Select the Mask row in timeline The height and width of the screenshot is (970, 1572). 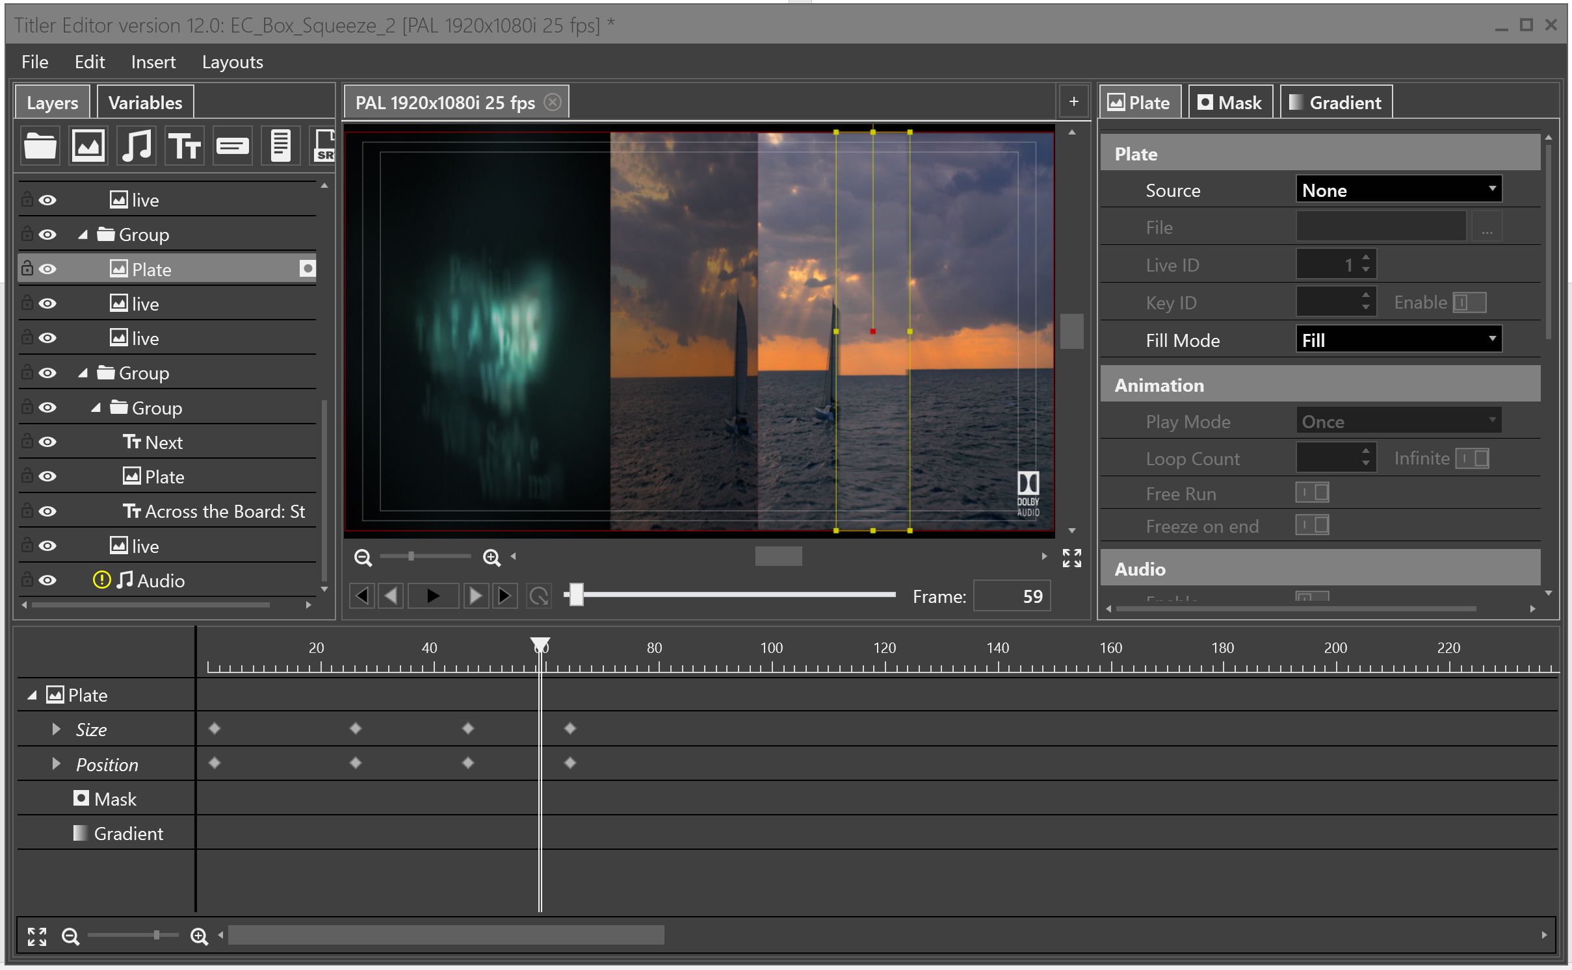click(x=106, y=798)
